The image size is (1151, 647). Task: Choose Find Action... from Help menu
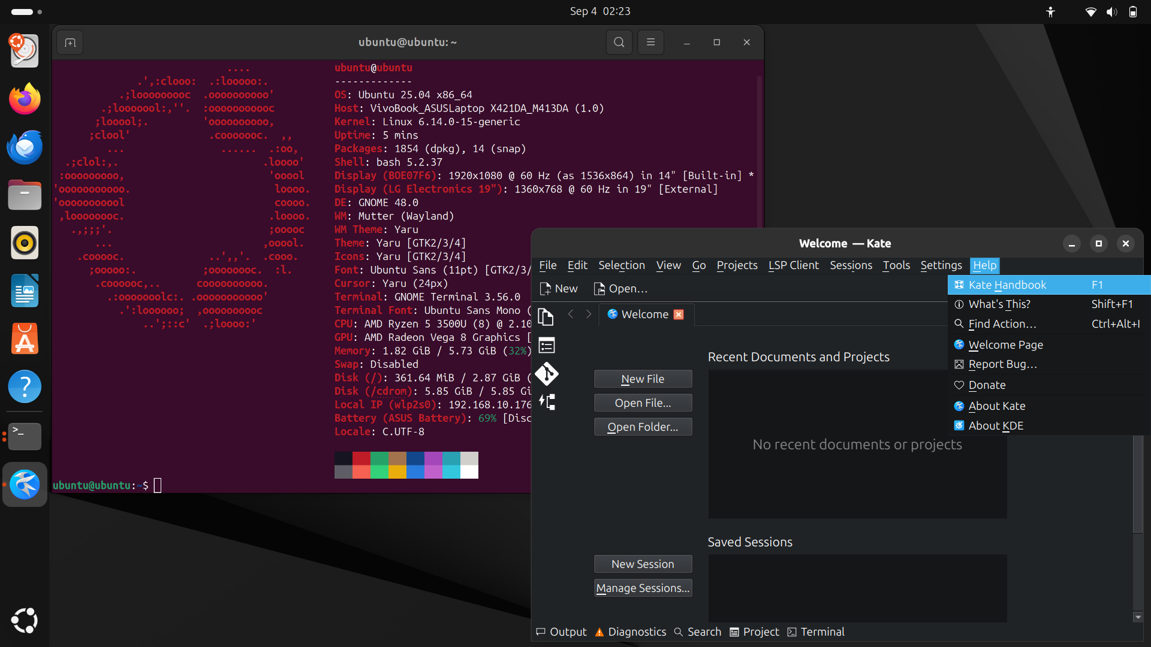point(1049,324)
